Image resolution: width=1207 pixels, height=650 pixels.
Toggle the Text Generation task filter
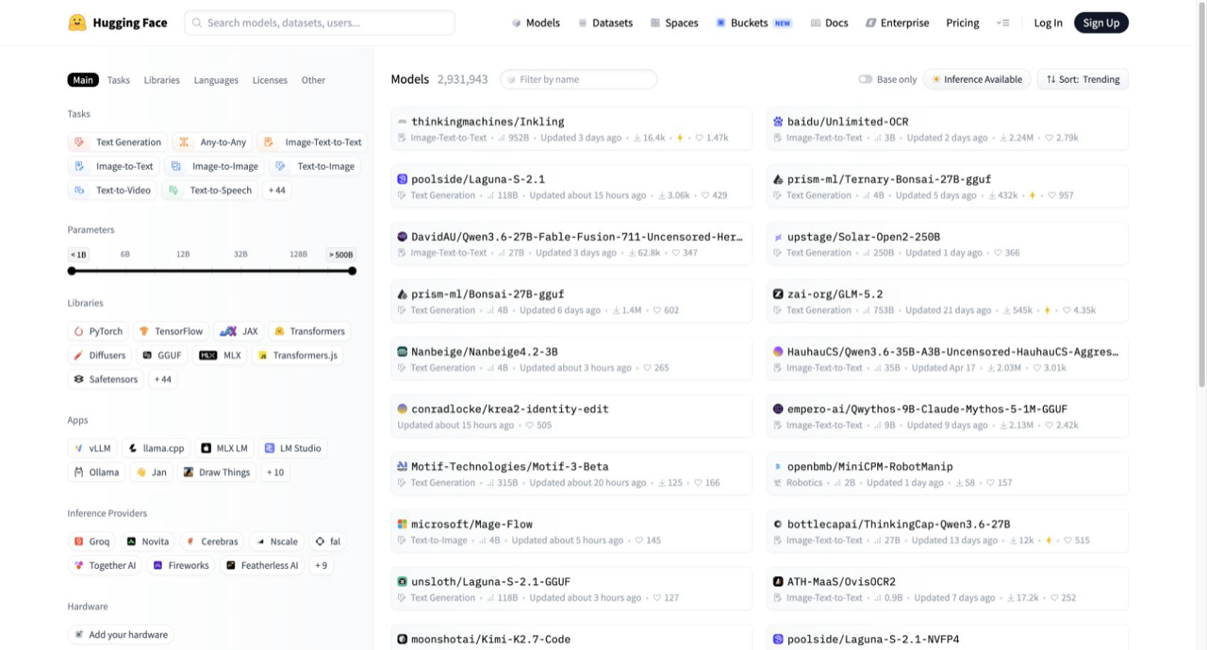(118, 142)
